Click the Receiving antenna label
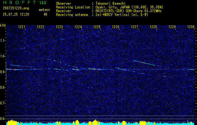 pyautogui.click(x=72, y=15)
